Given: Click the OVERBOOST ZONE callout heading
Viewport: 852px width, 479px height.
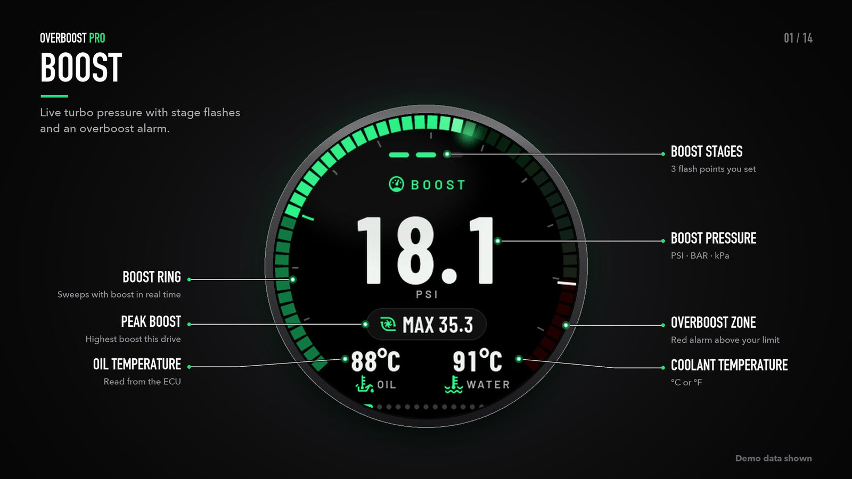Looking at the screenshot, I should click(714, 323).
